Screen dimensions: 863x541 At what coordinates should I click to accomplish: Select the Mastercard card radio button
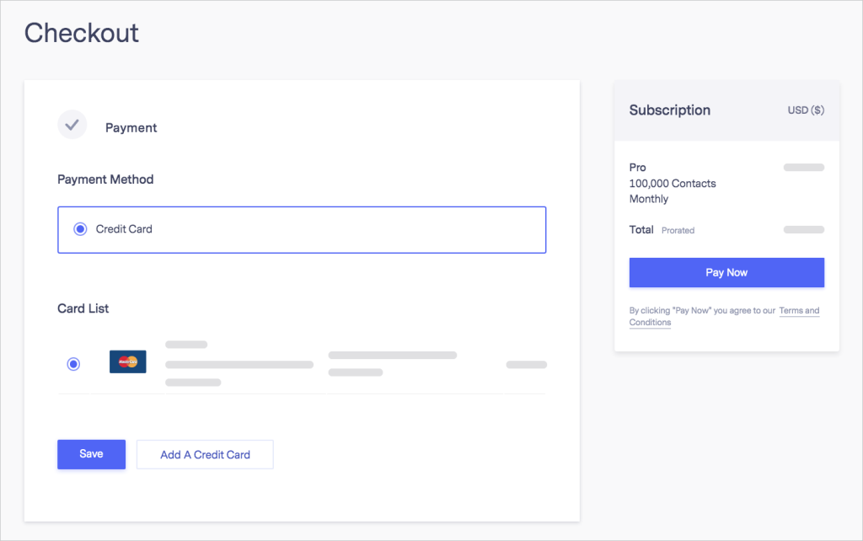point(73,364)
